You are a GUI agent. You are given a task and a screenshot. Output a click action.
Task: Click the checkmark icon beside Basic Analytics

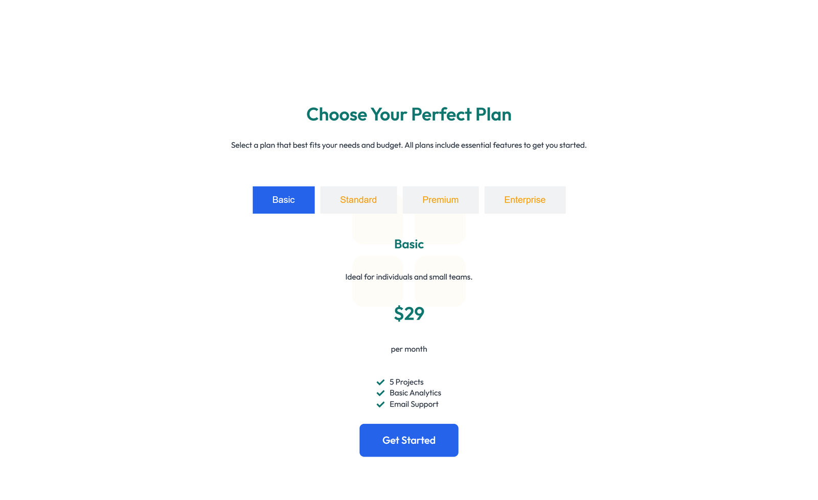point(380,393)
